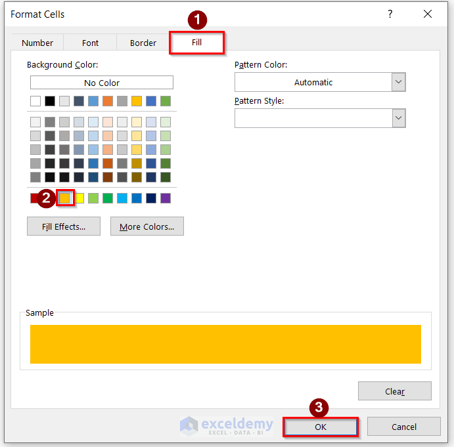454x447 pixels.
Task: Pick the lightest peach swatch in shades grid
Action: (x=108, y=122)
